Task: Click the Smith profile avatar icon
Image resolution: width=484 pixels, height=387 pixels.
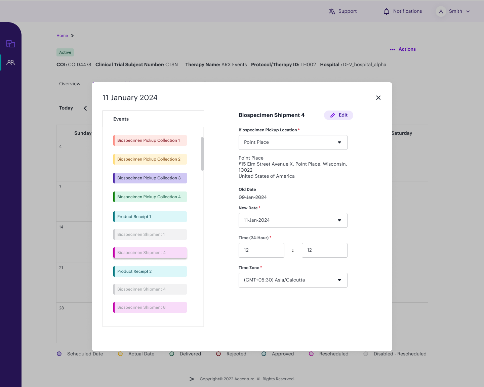Action: pyautogui.click(x=441, y=11)
